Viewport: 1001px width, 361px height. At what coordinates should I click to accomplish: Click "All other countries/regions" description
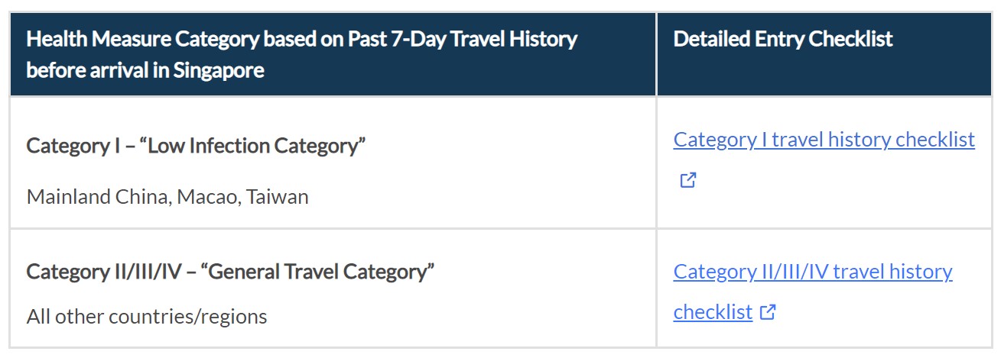point(147,316)
